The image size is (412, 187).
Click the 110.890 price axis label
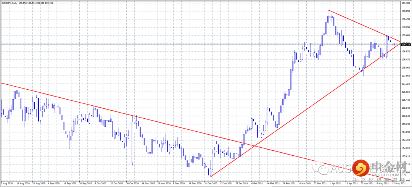point(406,11)
